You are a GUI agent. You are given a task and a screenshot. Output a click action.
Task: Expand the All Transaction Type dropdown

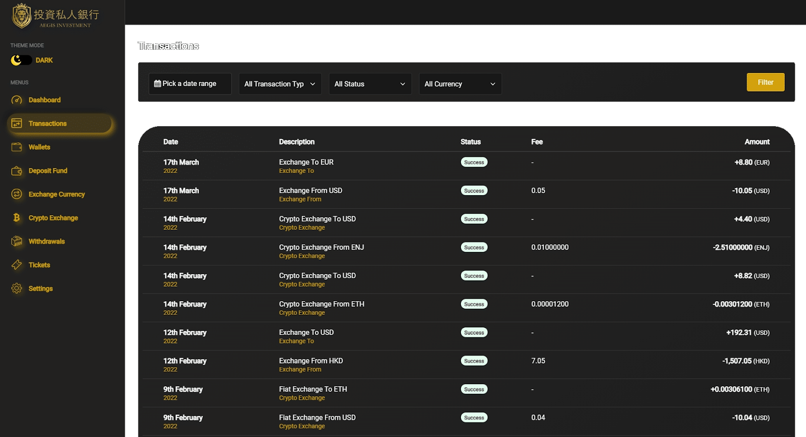pos(280,84)
